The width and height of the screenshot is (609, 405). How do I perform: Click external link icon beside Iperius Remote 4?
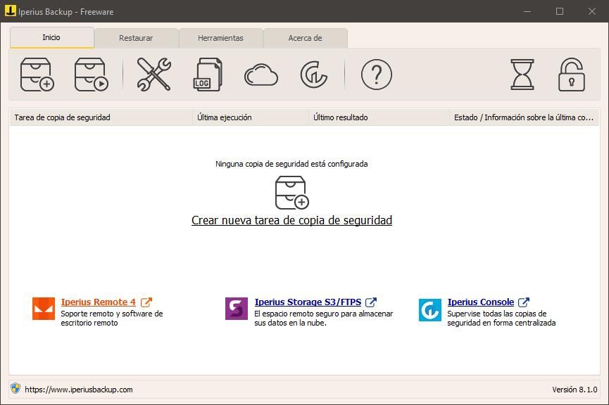click(146, 302)
